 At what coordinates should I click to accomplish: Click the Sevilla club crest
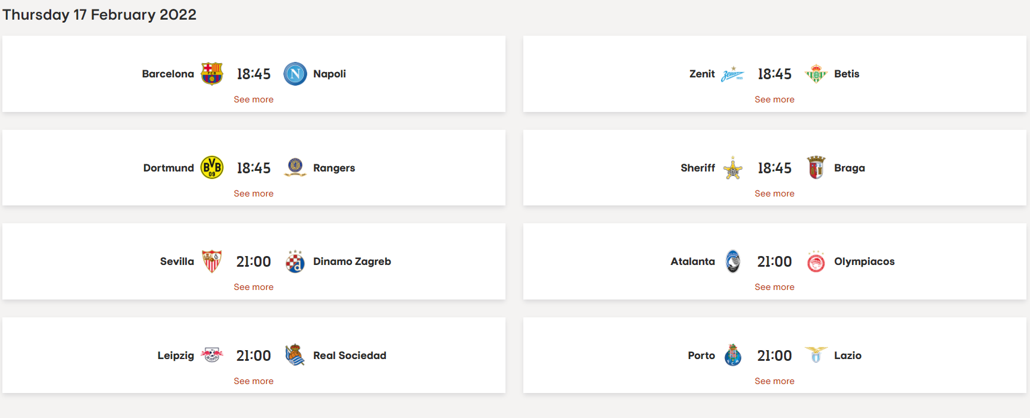[x=212, y=261]
